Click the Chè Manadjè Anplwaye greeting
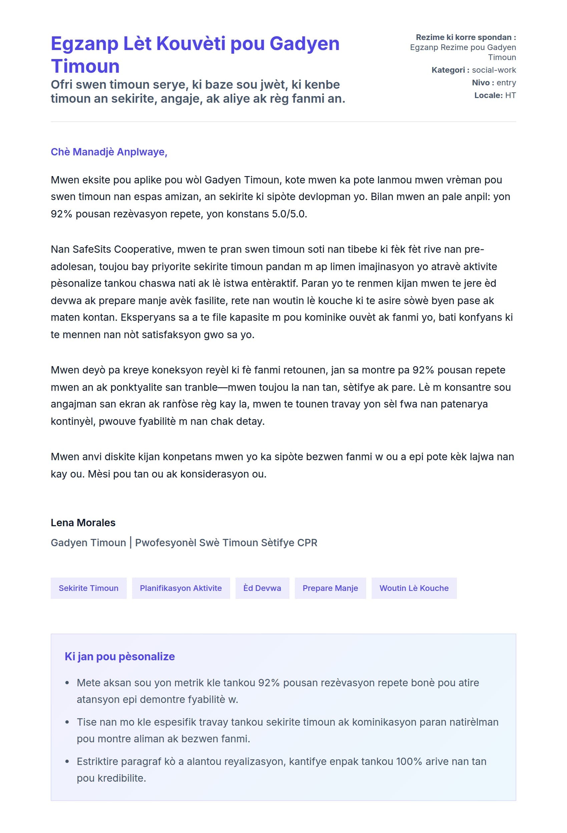 109,152
